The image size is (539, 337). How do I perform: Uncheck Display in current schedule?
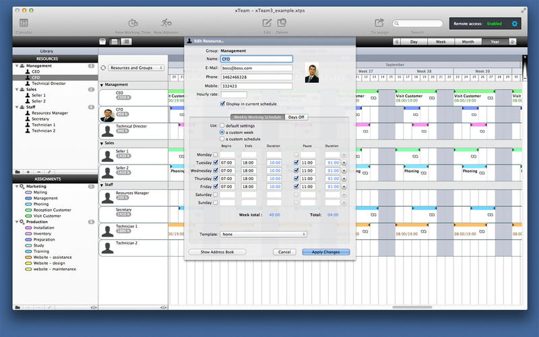pos(223,104)
